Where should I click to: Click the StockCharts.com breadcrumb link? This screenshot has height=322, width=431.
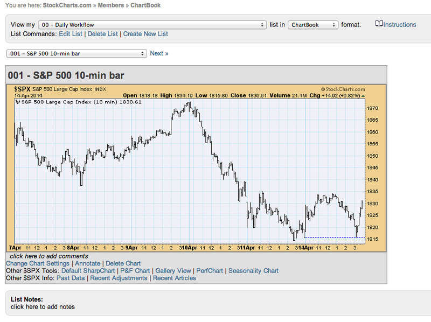pyautogui.click(x=67, y=5)
